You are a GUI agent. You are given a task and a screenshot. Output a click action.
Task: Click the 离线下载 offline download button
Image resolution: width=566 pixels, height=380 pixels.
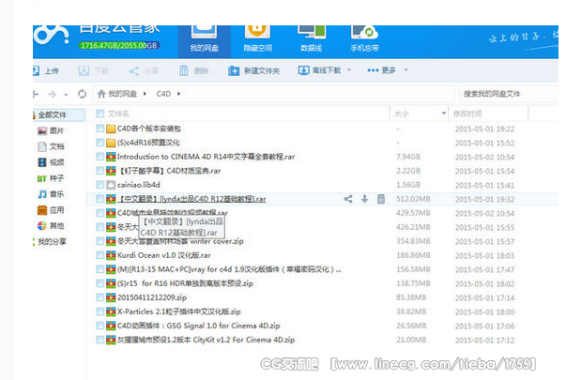click(320, 70)
